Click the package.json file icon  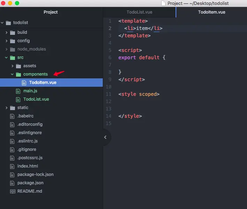pos(12,183)
